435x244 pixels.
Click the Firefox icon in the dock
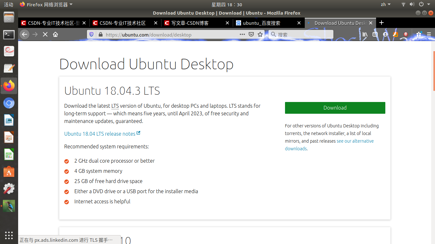(9, 86)
